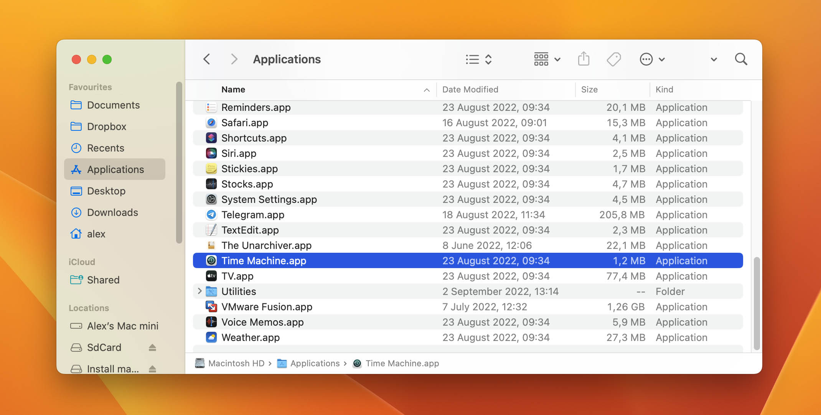Click the Weather.app icon
Viewport: 821px width, 415px height.
coord(211,337)
